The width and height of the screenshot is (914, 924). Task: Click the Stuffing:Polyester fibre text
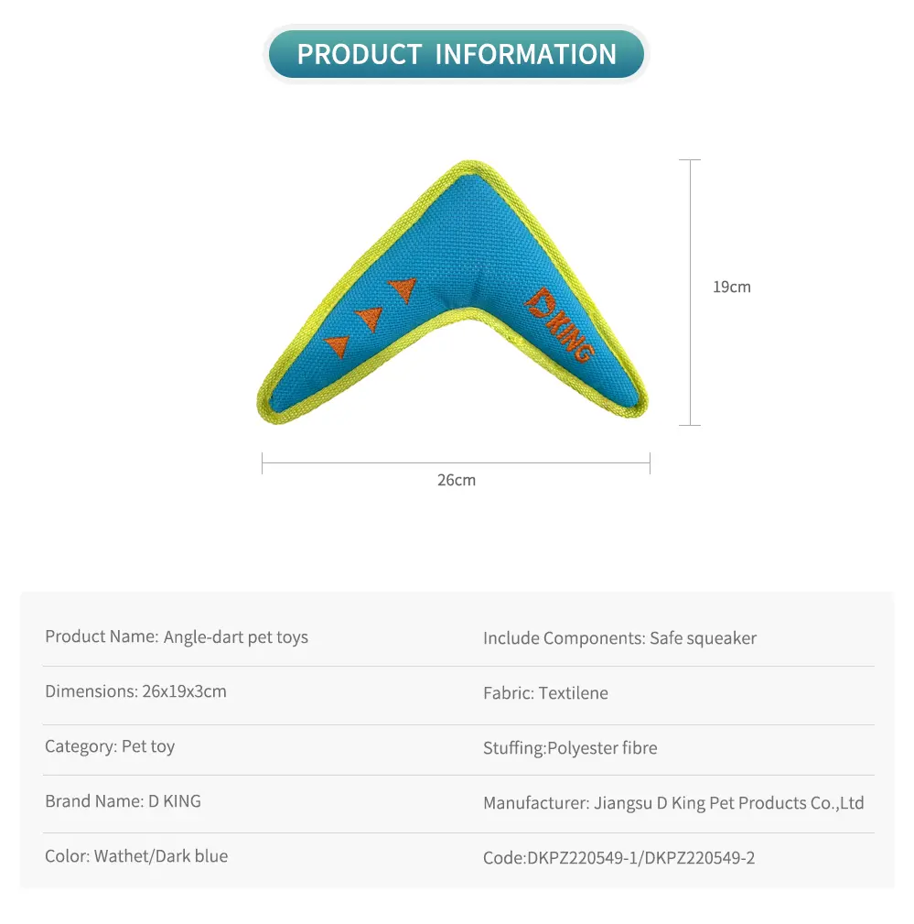pyautogui.click(x=570, y=748)
